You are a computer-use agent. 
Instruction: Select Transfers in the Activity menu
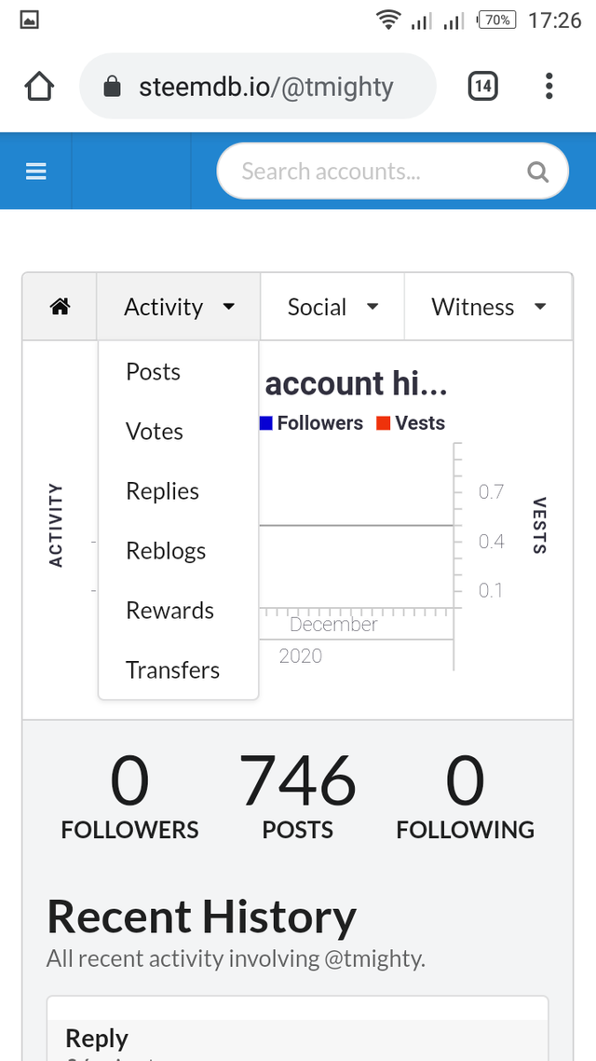pyautogui.click(x=173, y=670)
